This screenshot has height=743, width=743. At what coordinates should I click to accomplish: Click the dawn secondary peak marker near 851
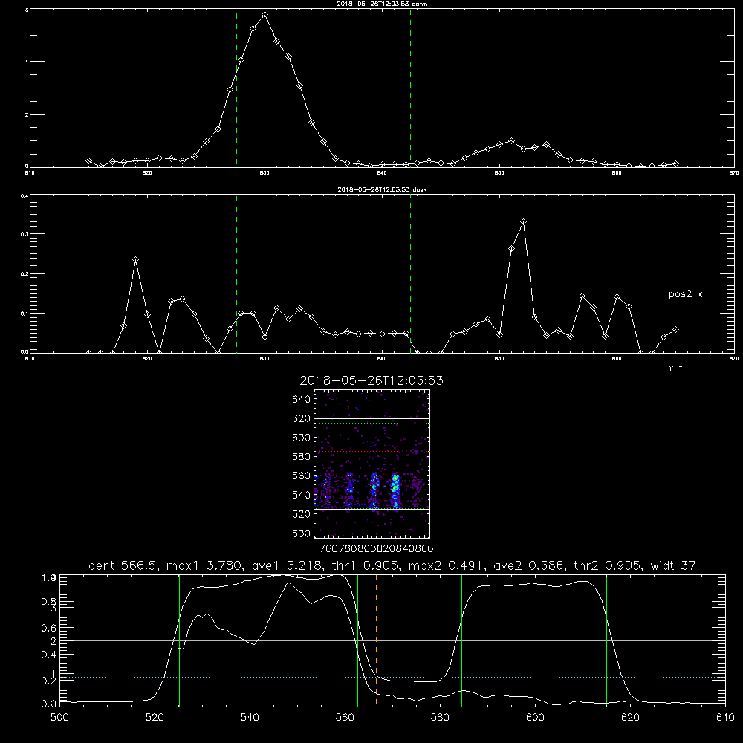click(511, 140)
